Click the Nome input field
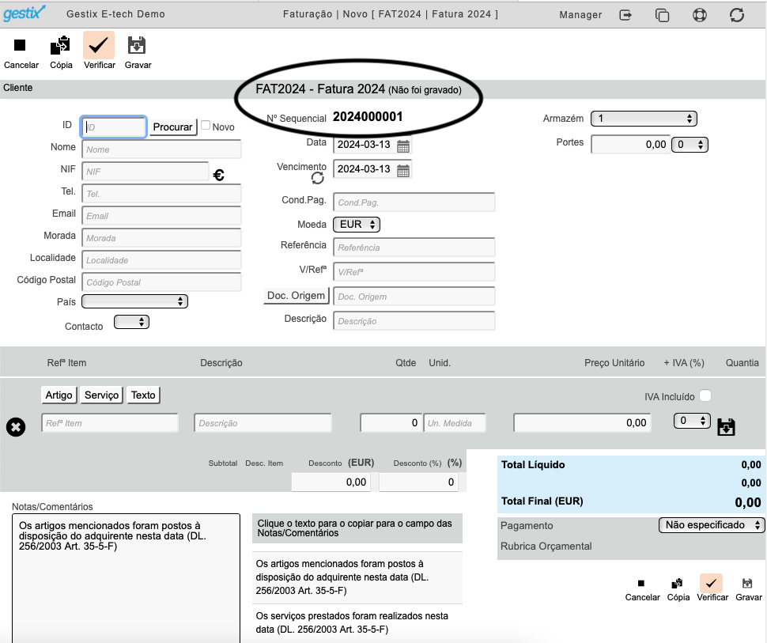Image resolution: width=767 pixels, height=643 pixels. 161,149
